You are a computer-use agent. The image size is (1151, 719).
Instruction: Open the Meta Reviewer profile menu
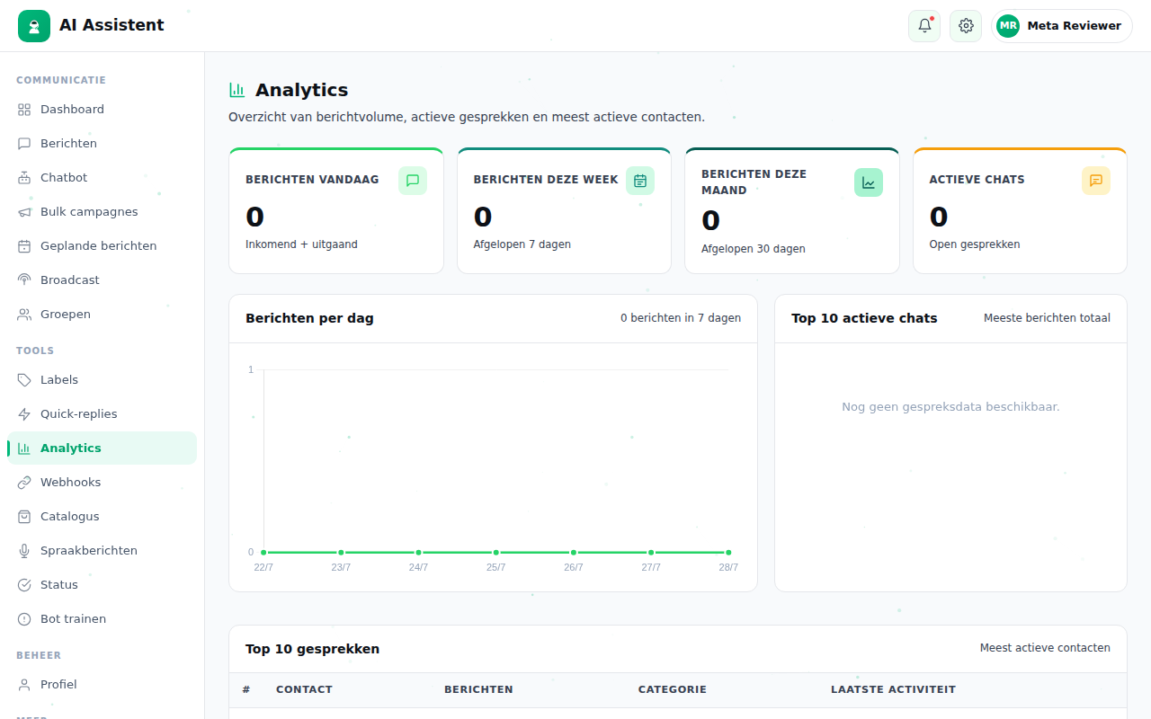coord(1062,26)
